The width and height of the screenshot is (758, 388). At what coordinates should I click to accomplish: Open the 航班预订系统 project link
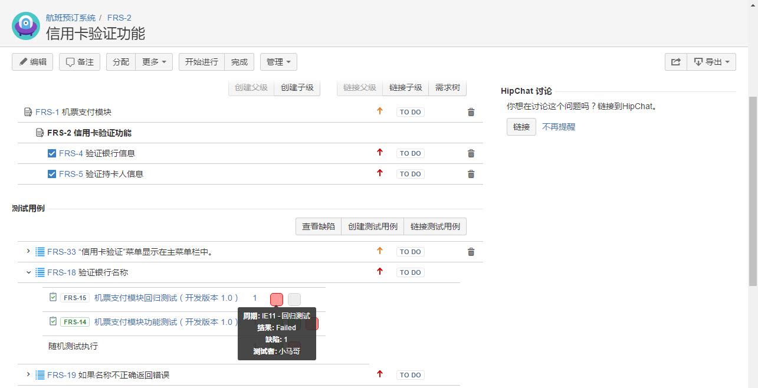pos(71,18)
